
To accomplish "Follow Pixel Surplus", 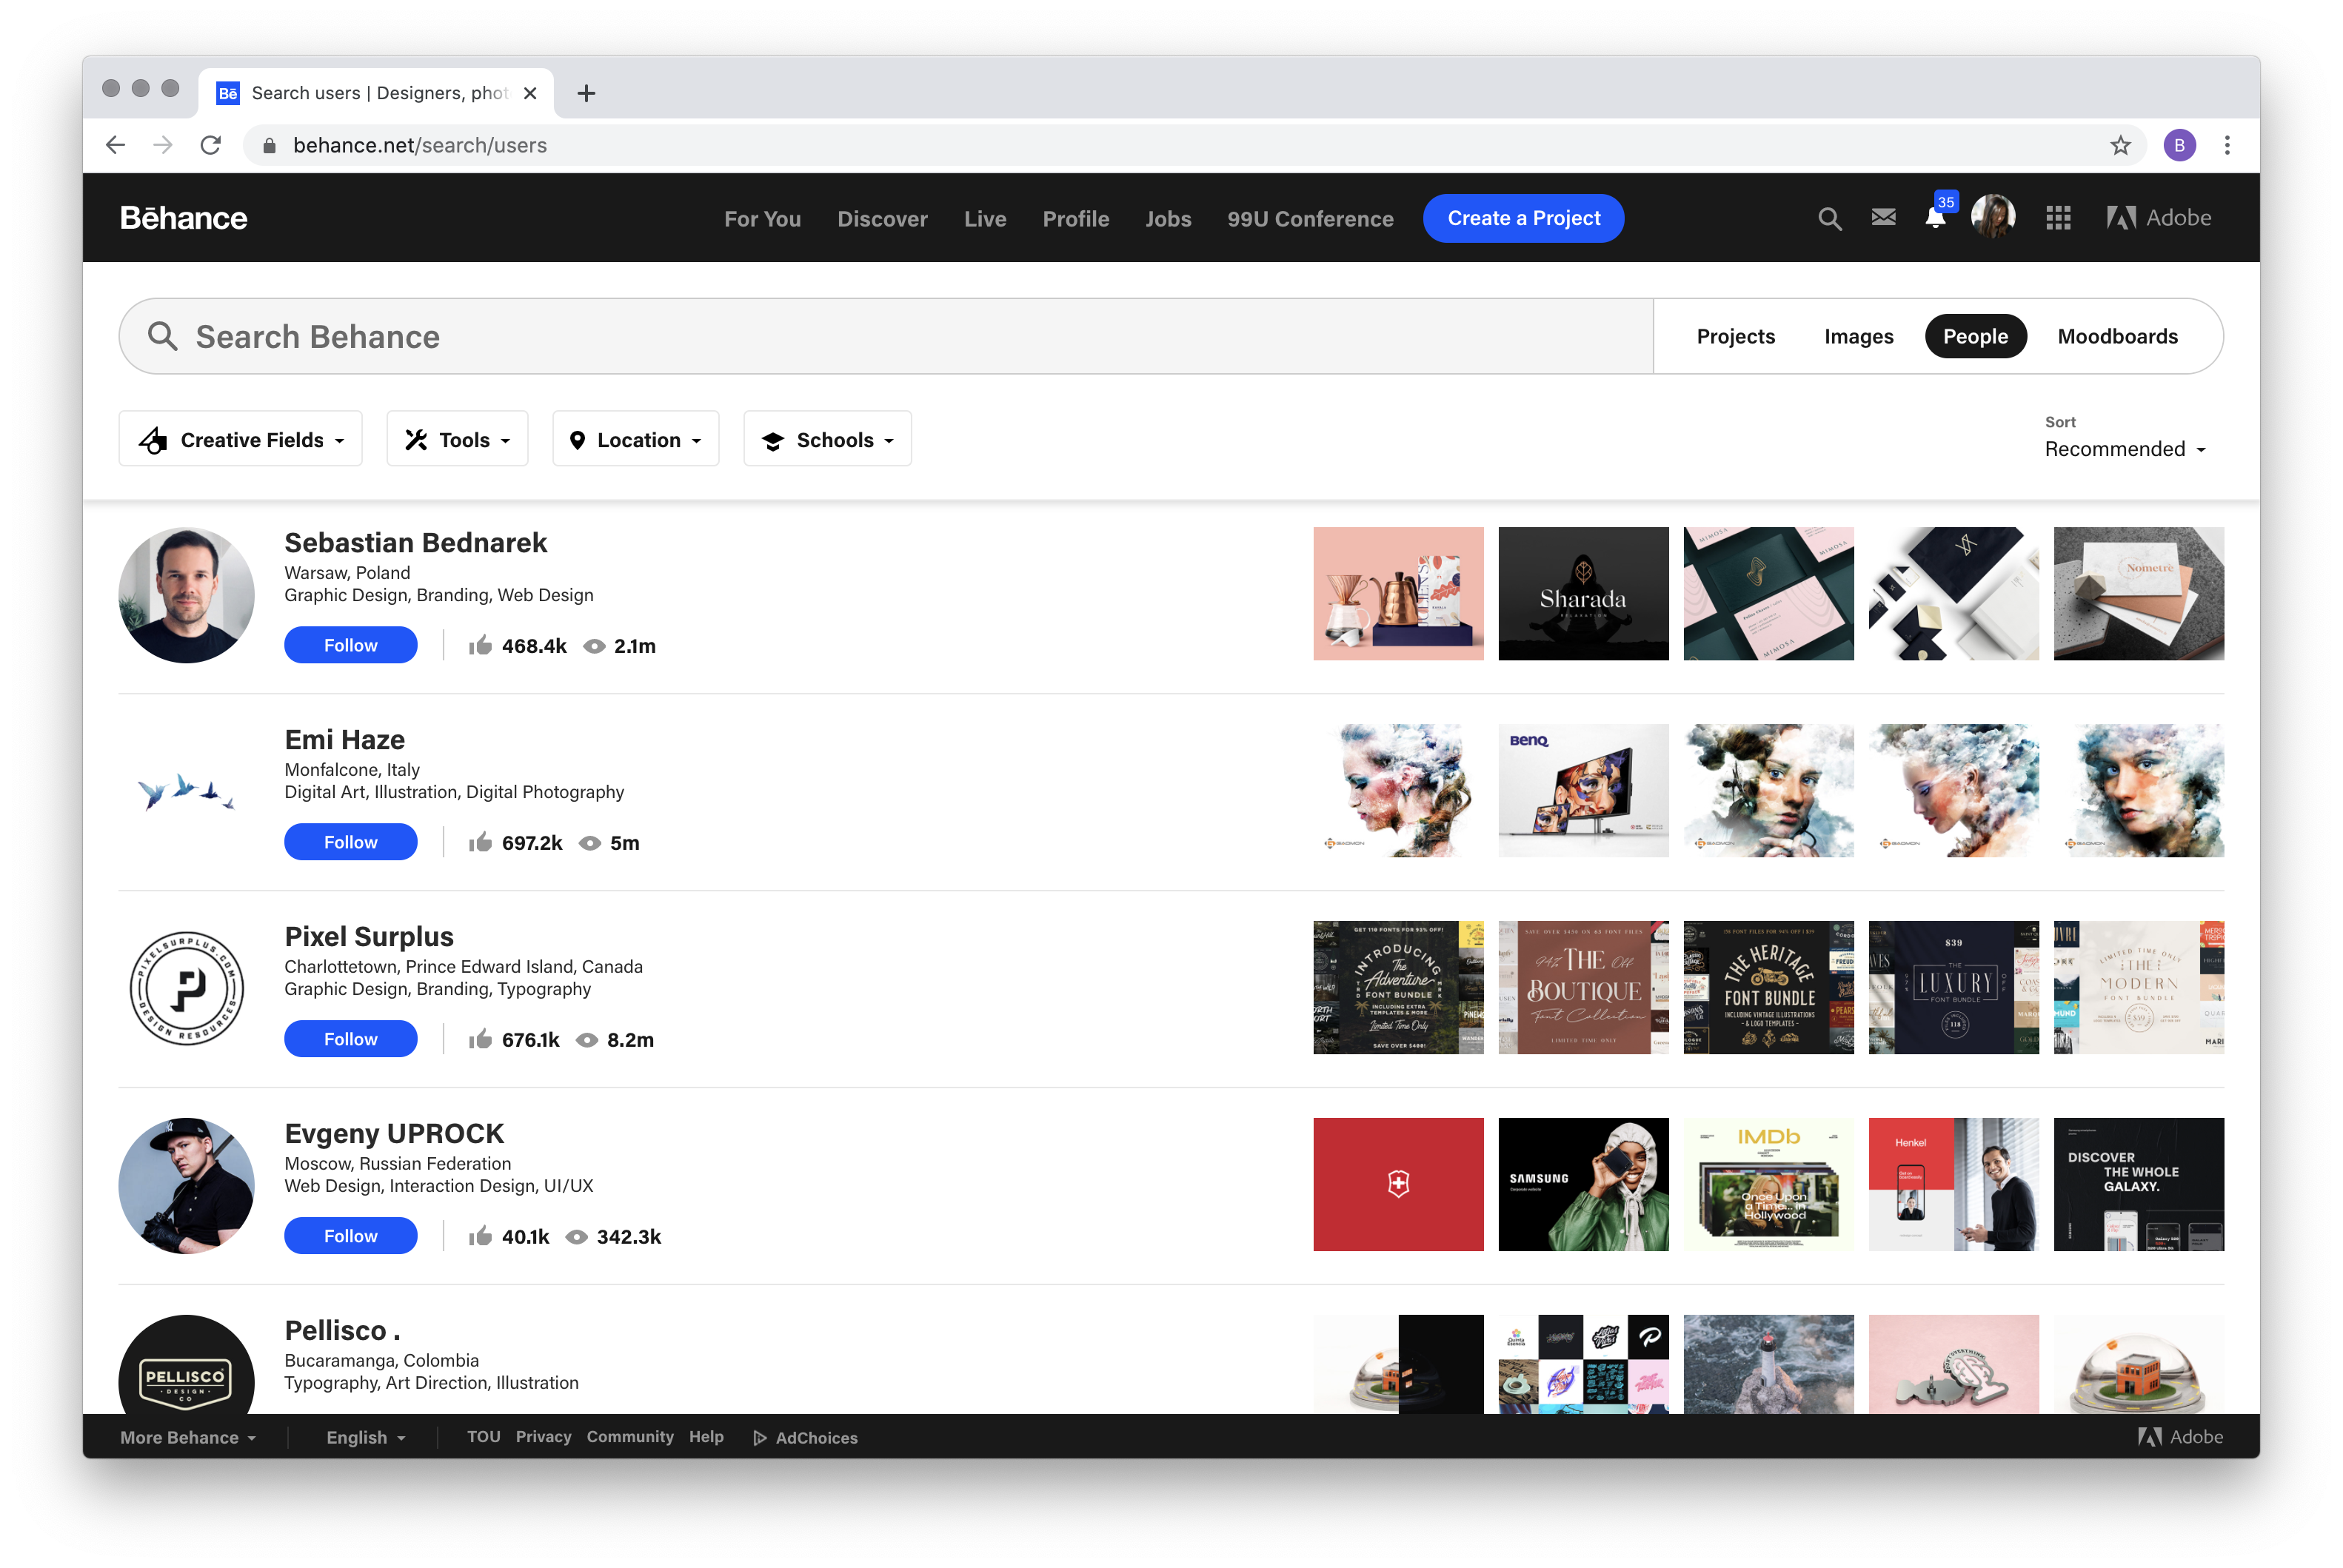I will pos(350,1039).
